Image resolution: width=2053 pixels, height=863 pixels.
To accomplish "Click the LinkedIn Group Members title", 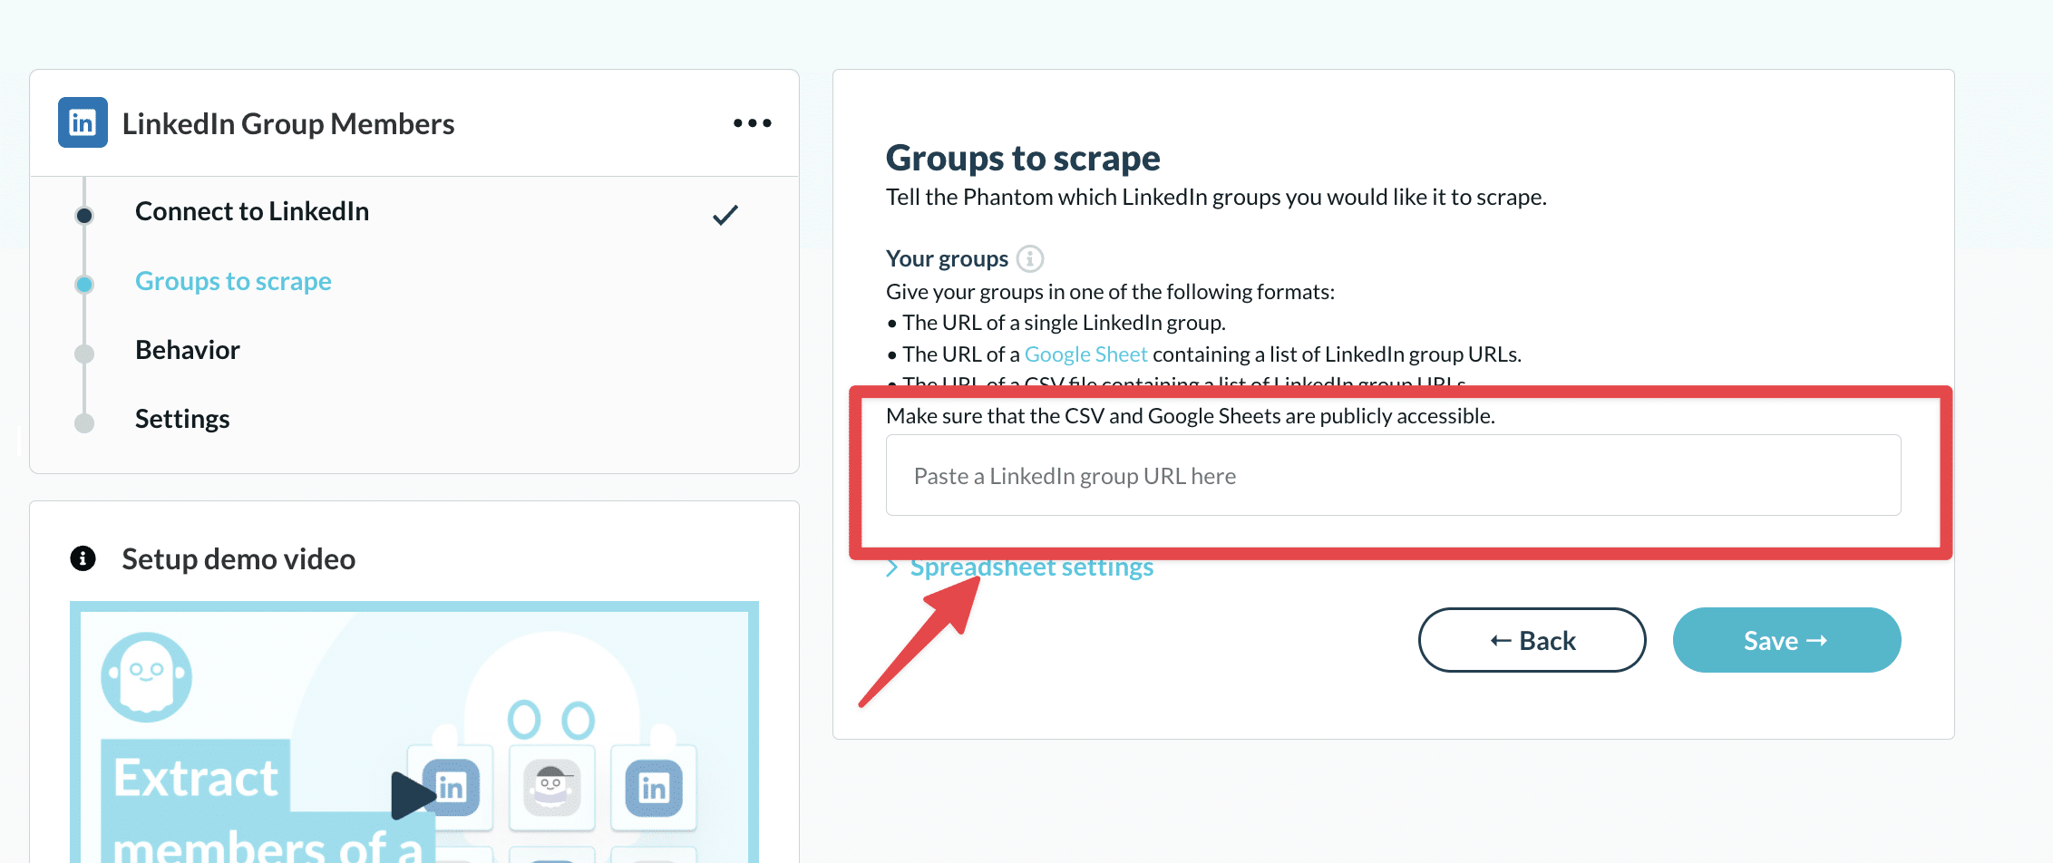I will [x=288, y=123].
